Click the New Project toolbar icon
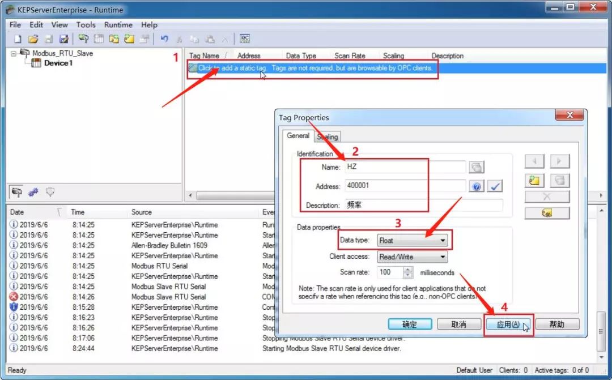 pyautogui.click(x=18, y=39)
